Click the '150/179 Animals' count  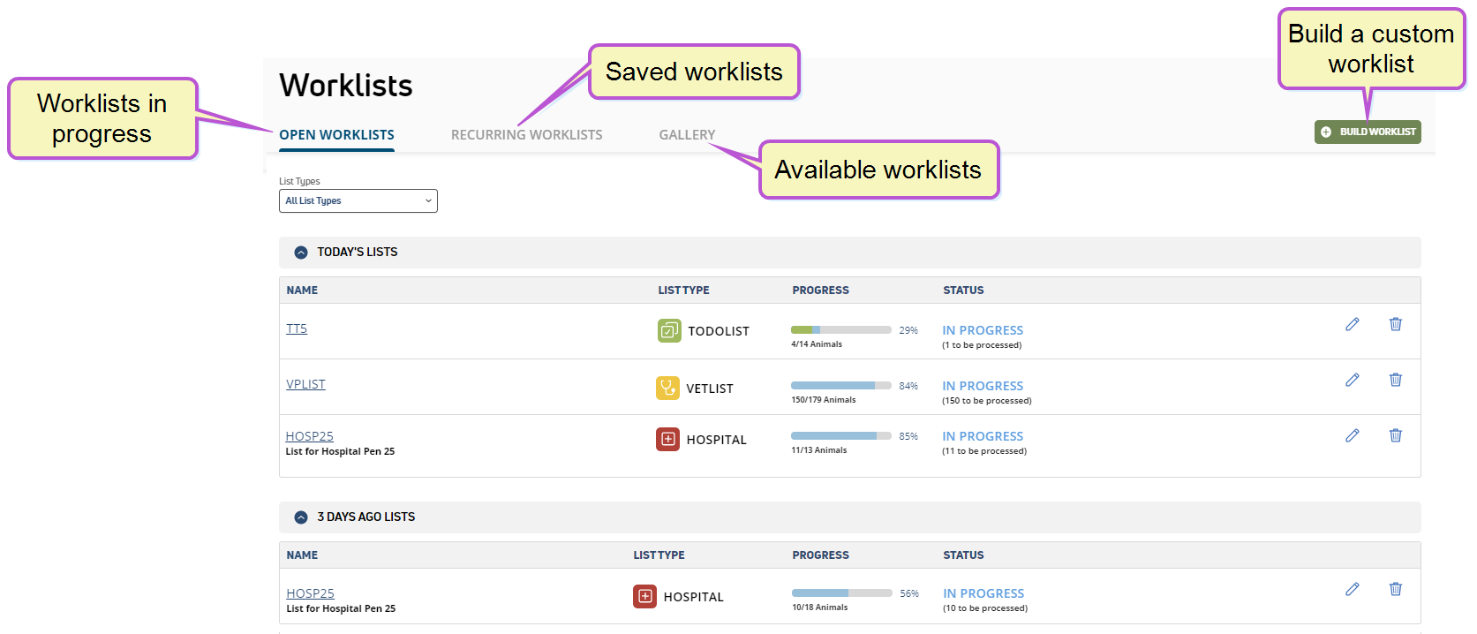(824, 400)
